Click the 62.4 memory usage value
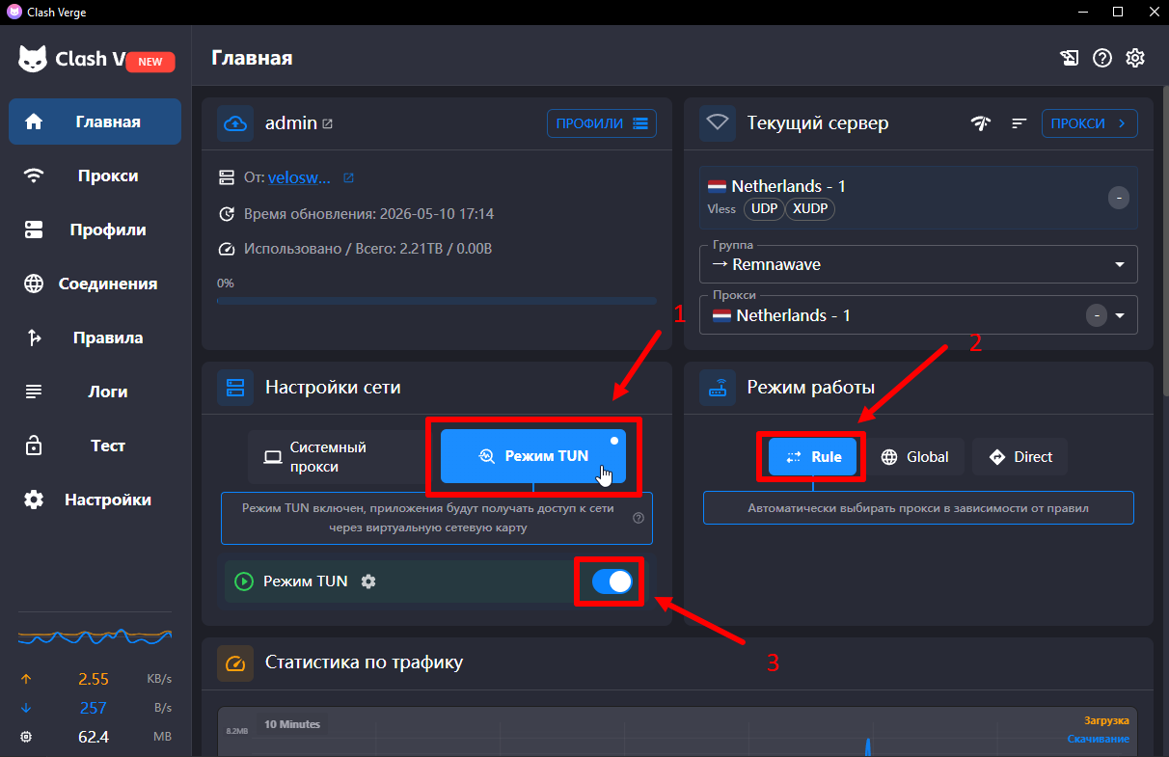 (x=94, y=737)
